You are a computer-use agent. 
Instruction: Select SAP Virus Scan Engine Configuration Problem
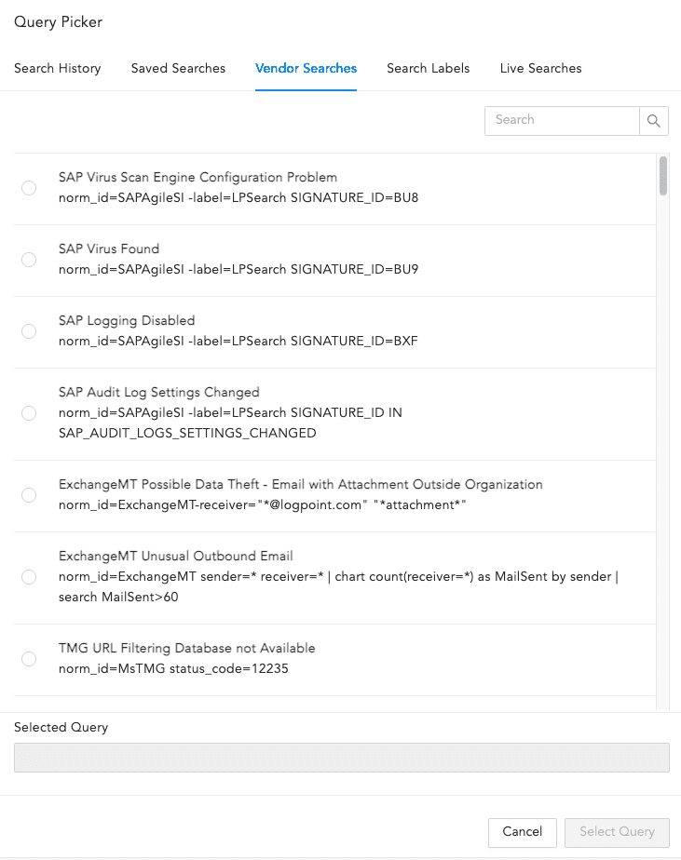click(28, 187)
